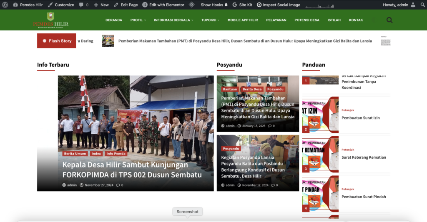Open the stats sparkline graph in admin bar
This screenshot has height=222, width=427.
click(320, 5)
